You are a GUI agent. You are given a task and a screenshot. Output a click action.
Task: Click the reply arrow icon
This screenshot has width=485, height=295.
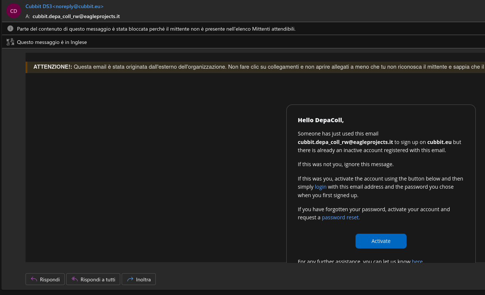coord(34,279)
